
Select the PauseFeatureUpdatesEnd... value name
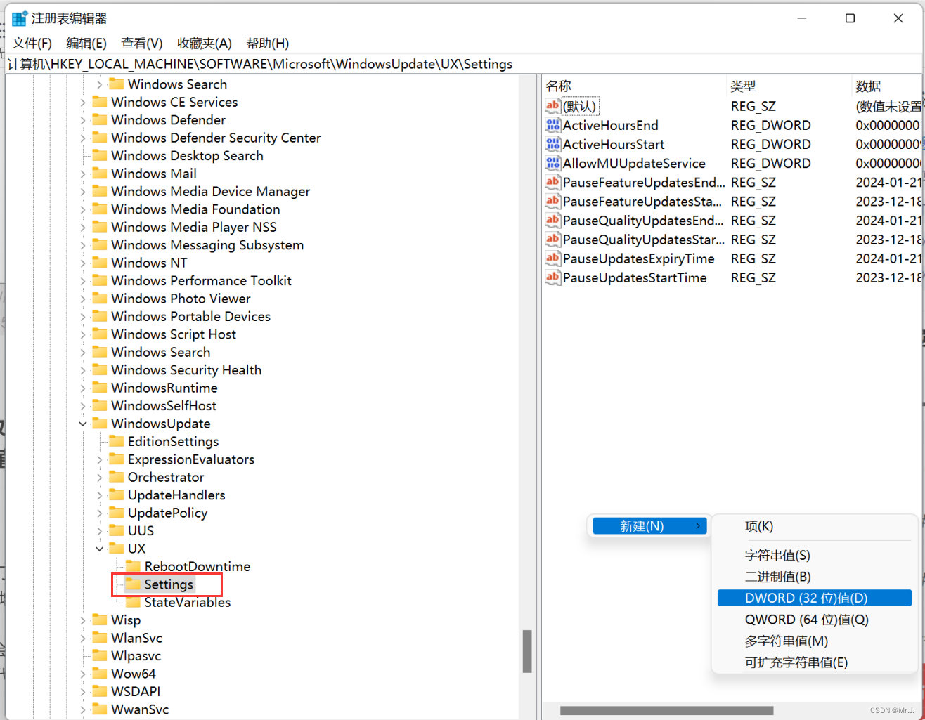click(x=644, y=182)
